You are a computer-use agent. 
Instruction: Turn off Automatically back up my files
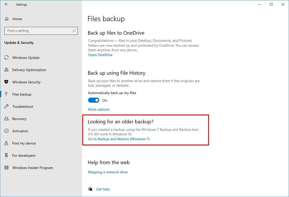pyautogui.click(x=94, y=100)
